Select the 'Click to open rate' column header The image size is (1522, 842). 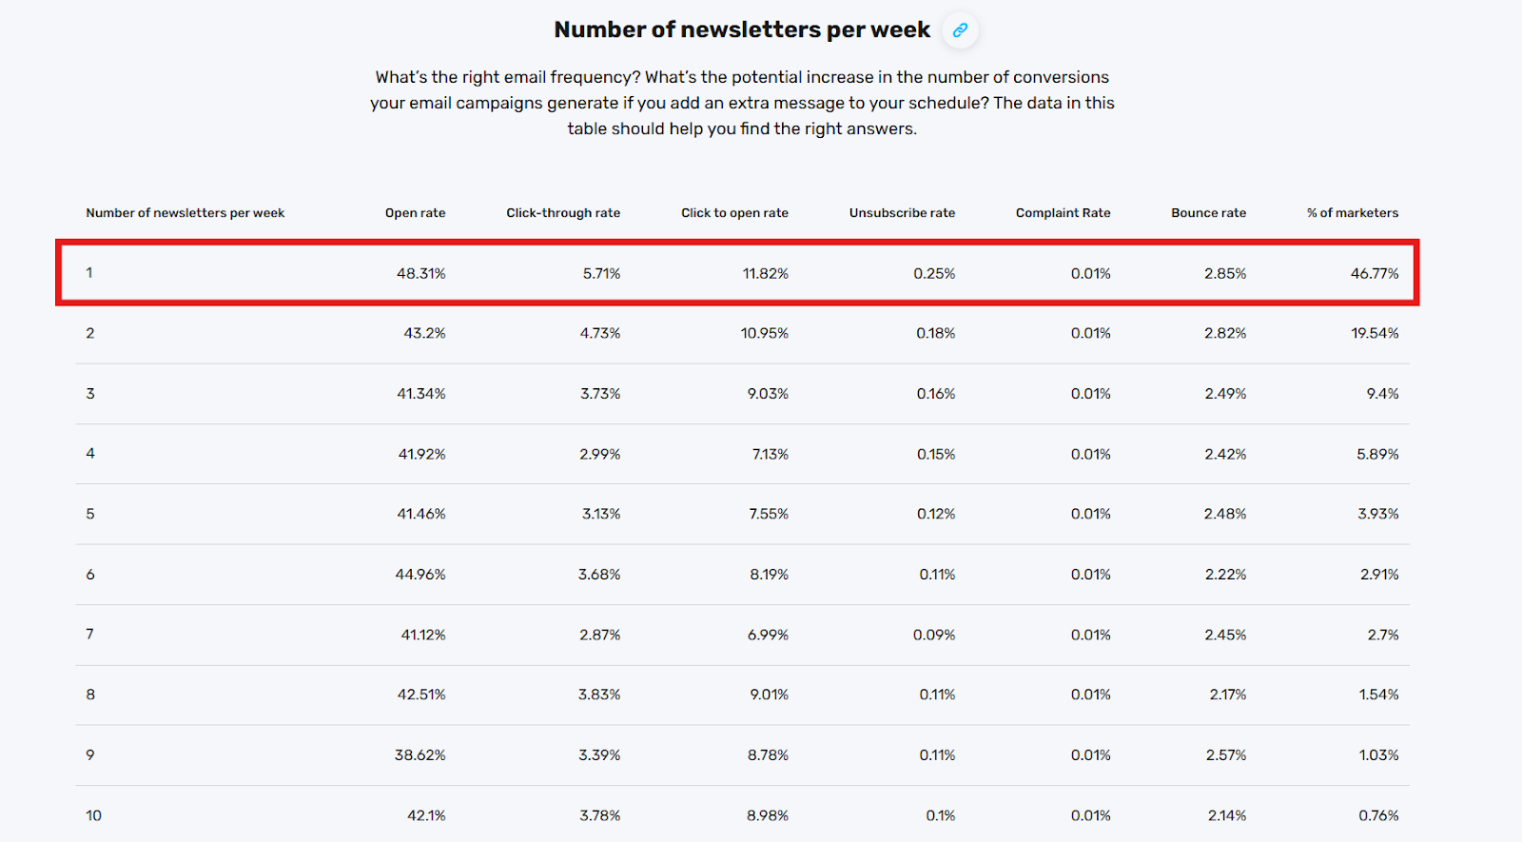pos(734,213)
